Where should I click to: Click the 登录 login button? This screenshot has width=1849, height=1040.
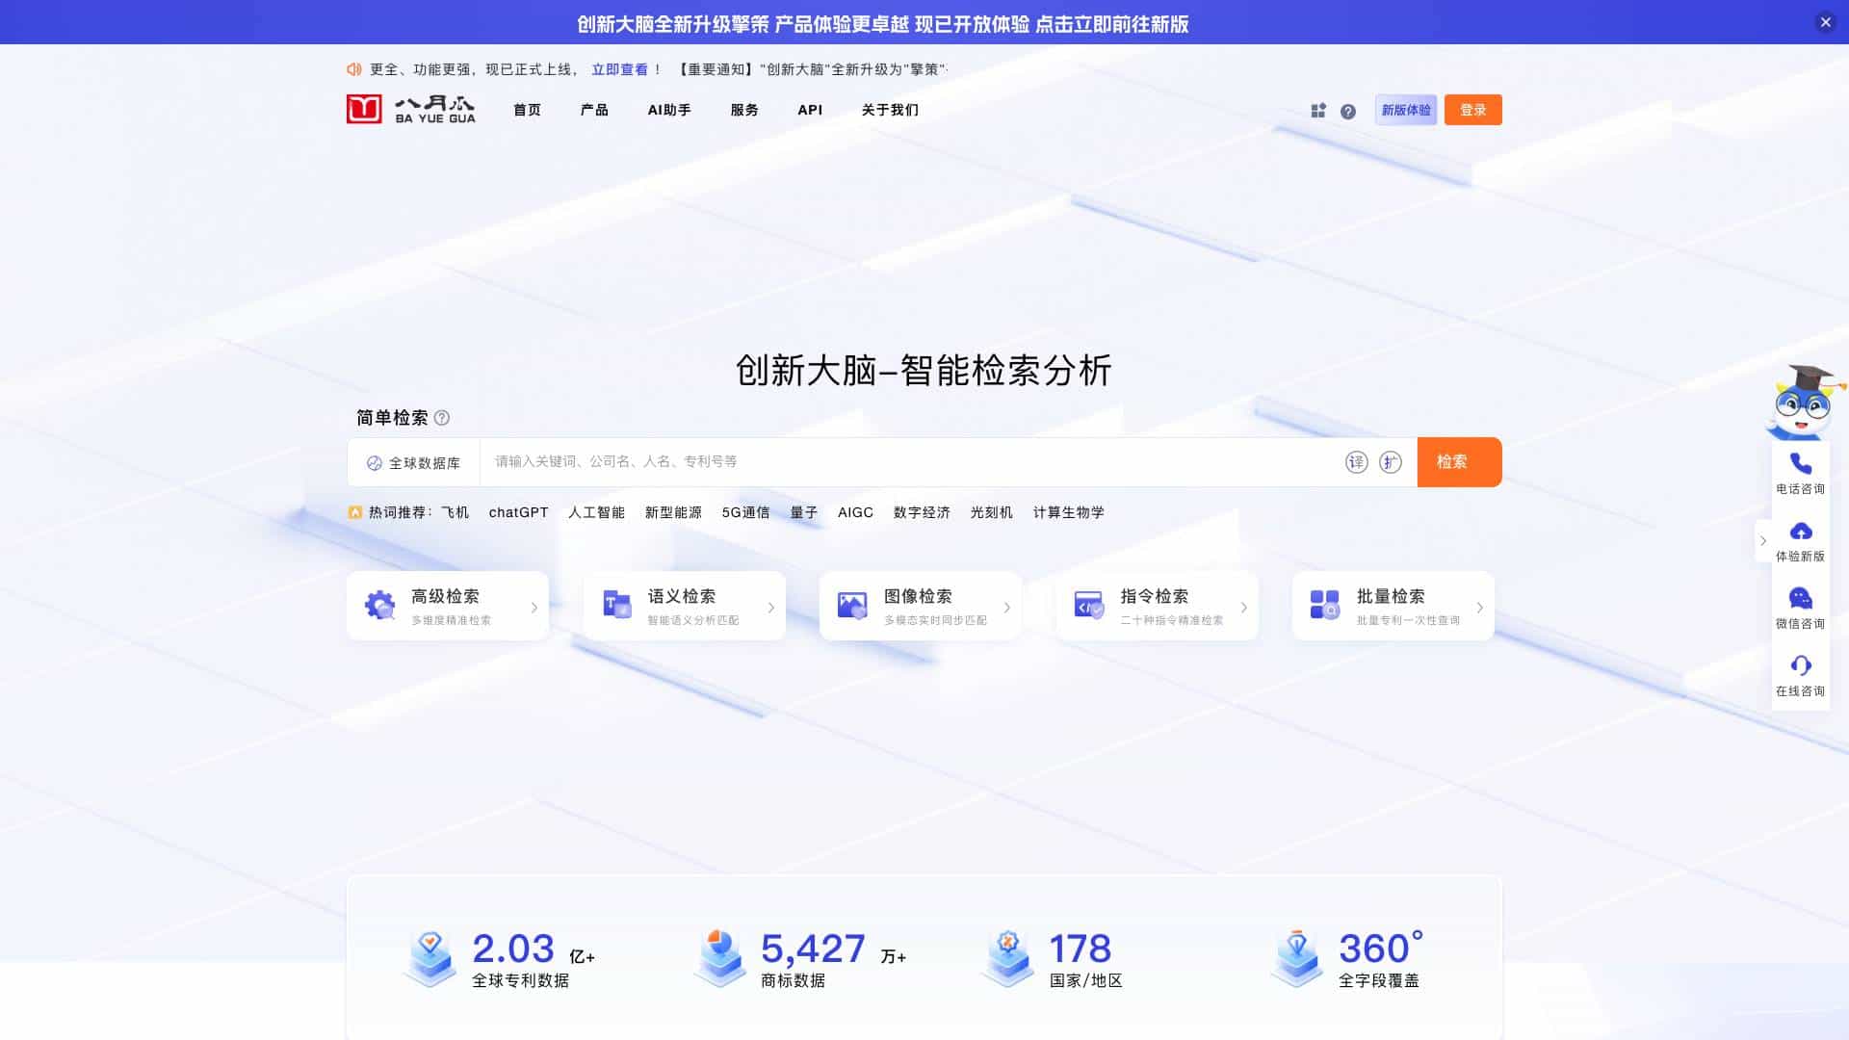point(1473,110)
